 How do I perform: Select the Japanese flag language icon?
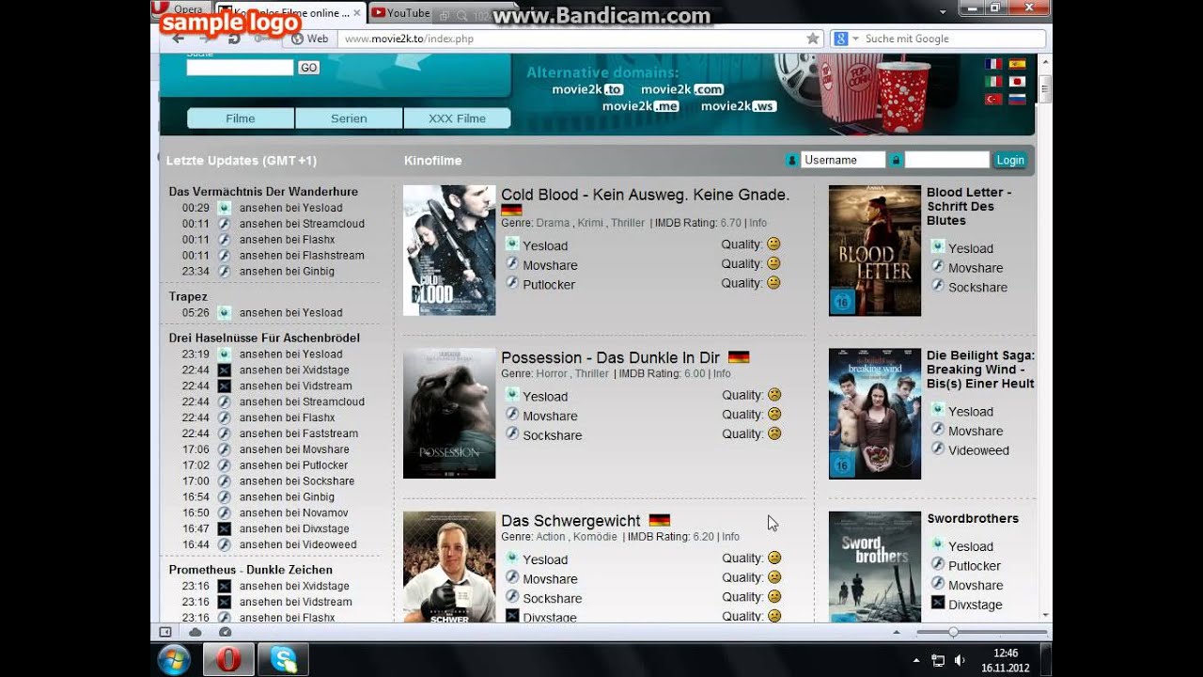1017,82
